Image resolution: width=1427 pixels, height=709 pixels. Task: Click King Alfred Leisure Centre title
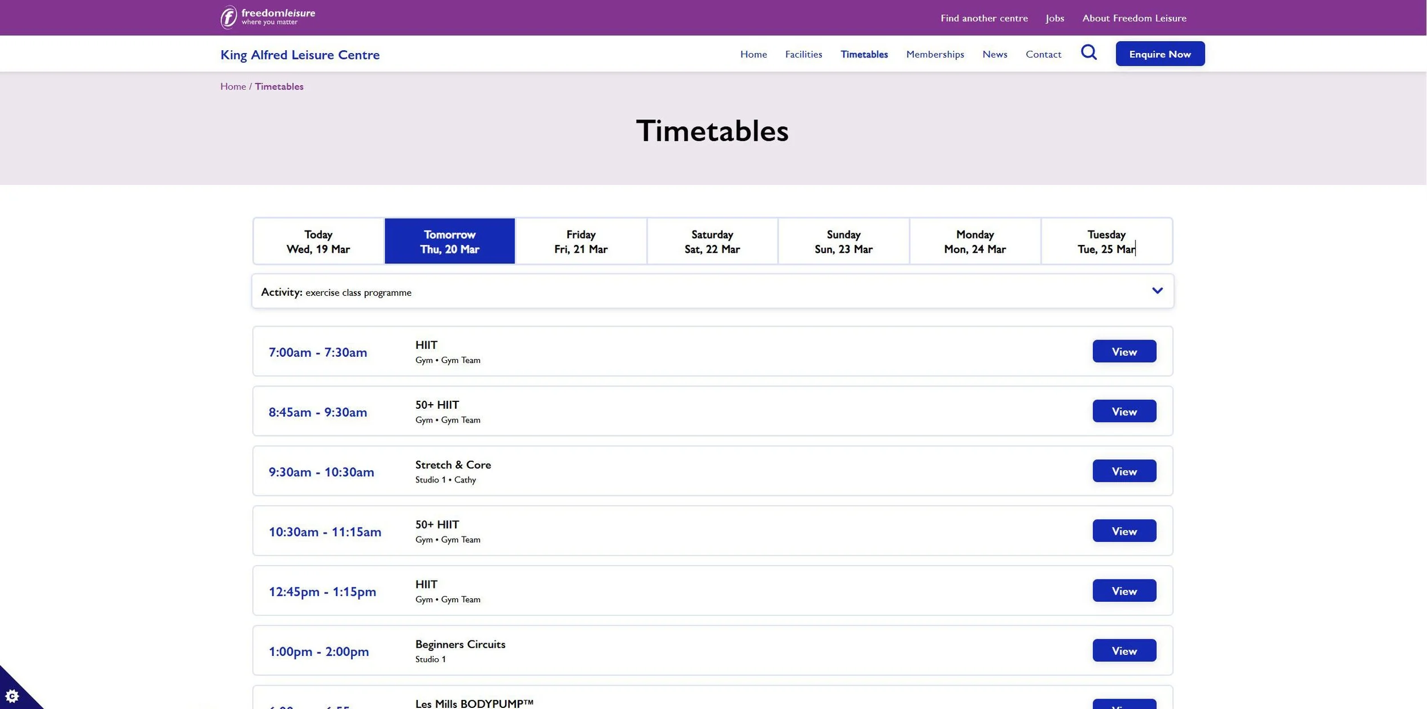coord(300,55)
